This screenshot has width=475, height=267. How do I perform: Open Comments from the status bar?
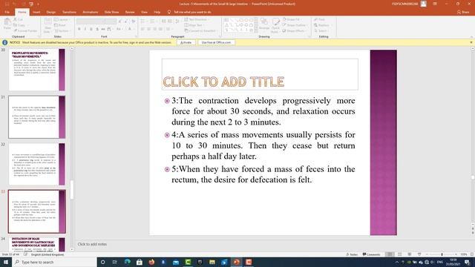[371, 254]
